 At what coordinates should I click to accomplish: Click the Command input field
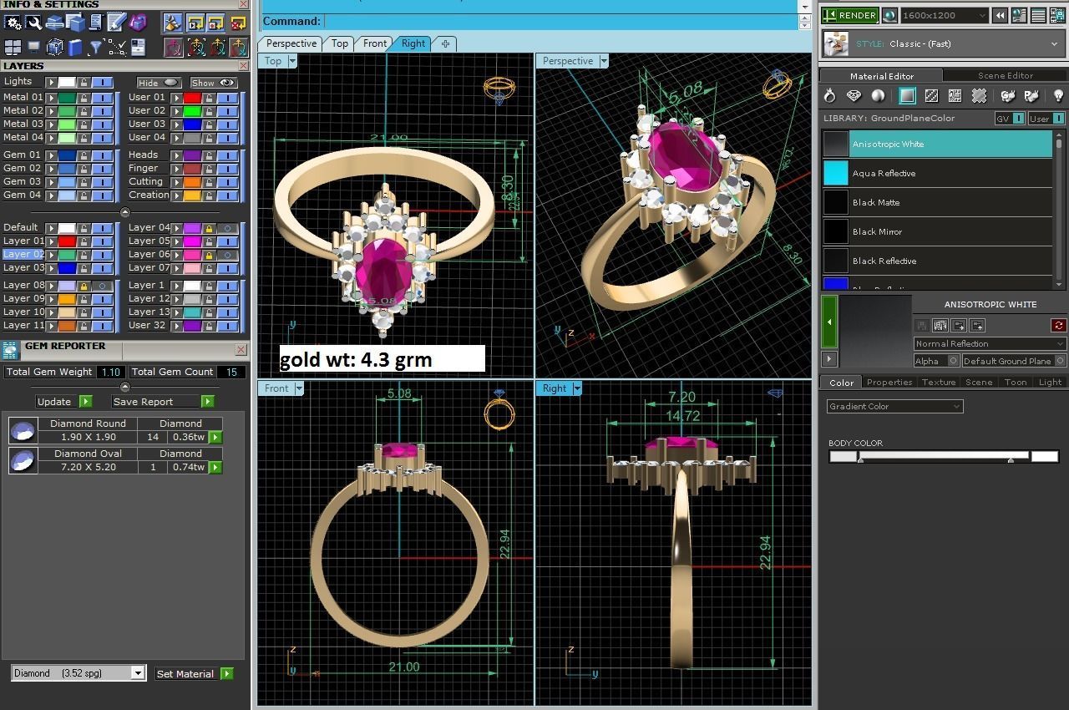(x=560, y=21)
